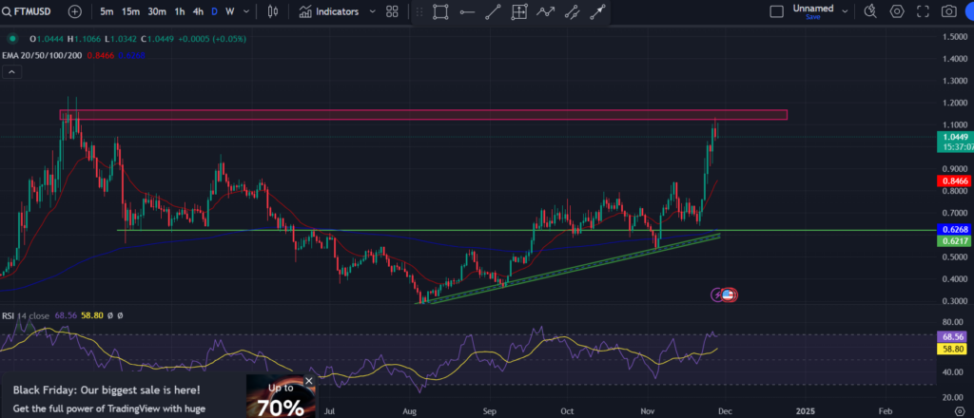Click the US flag economic event marker
974x418 pixels.
coord(730,294)
